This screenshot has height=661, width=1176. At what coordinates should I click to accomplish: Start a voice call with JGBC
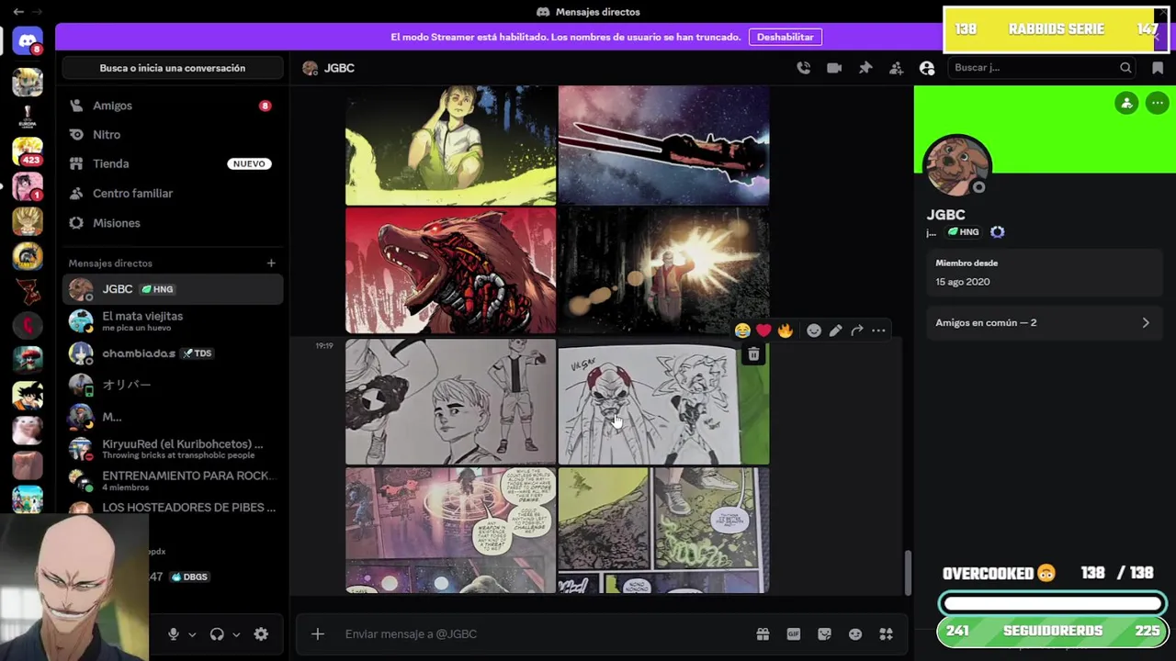804,68
